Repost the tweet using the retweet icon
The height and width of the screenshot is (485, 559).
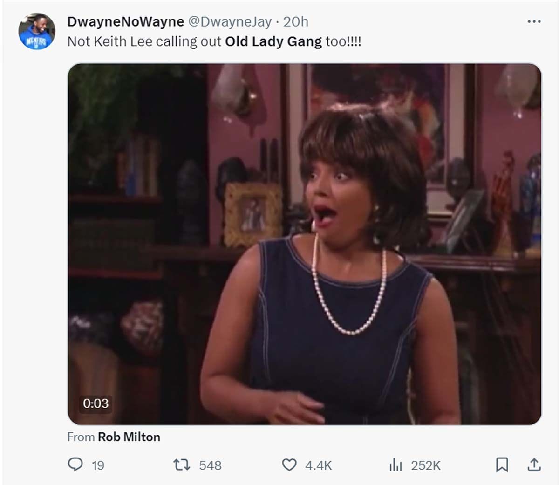pos(181,465)
